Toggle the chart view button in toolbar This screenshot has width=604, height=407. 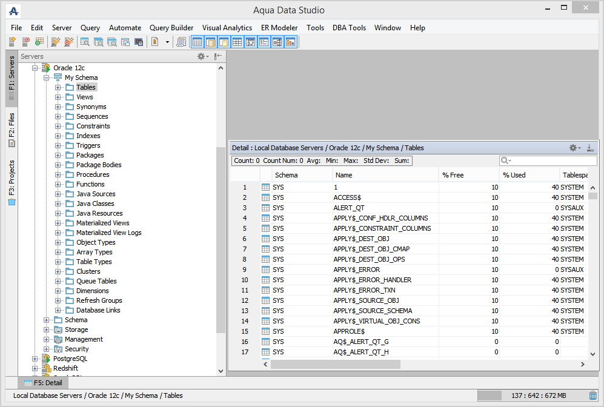[290, 42]
